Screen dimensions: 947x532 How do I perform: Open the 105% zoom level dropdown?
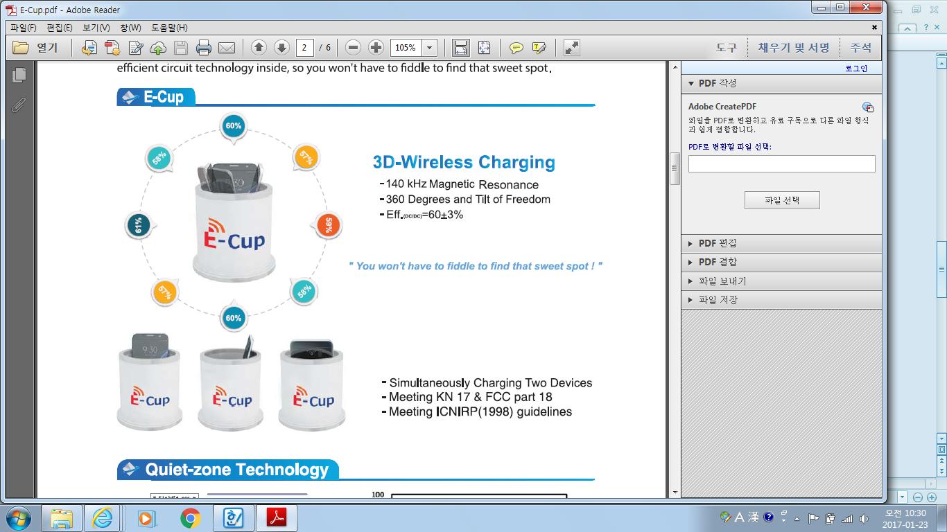pyautogui.click(x=430, y=48)
